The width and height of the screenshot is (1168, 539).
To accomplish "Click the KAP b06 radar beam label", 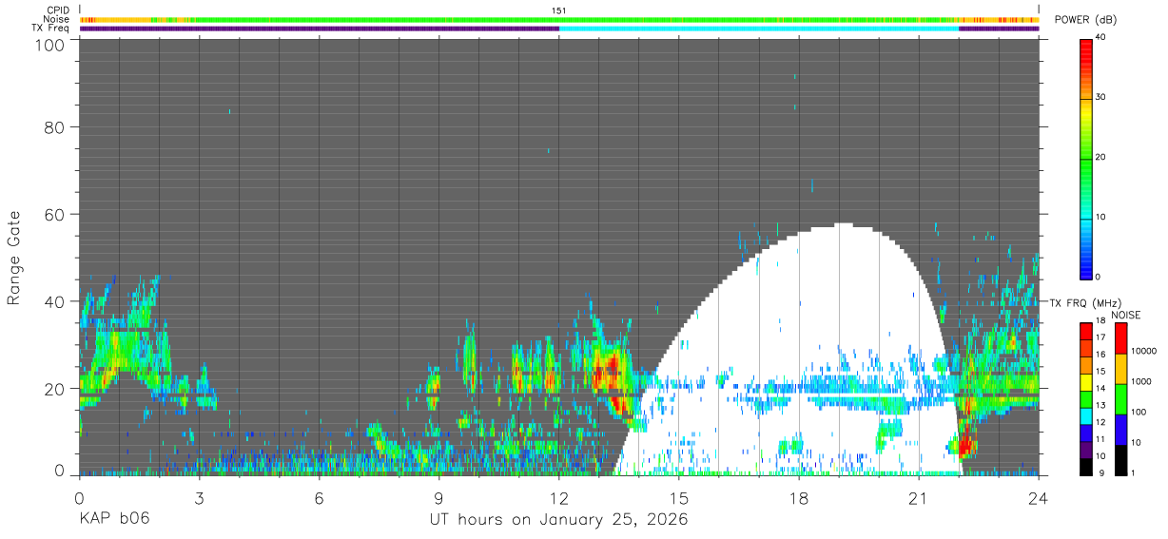I will (113, 520).
